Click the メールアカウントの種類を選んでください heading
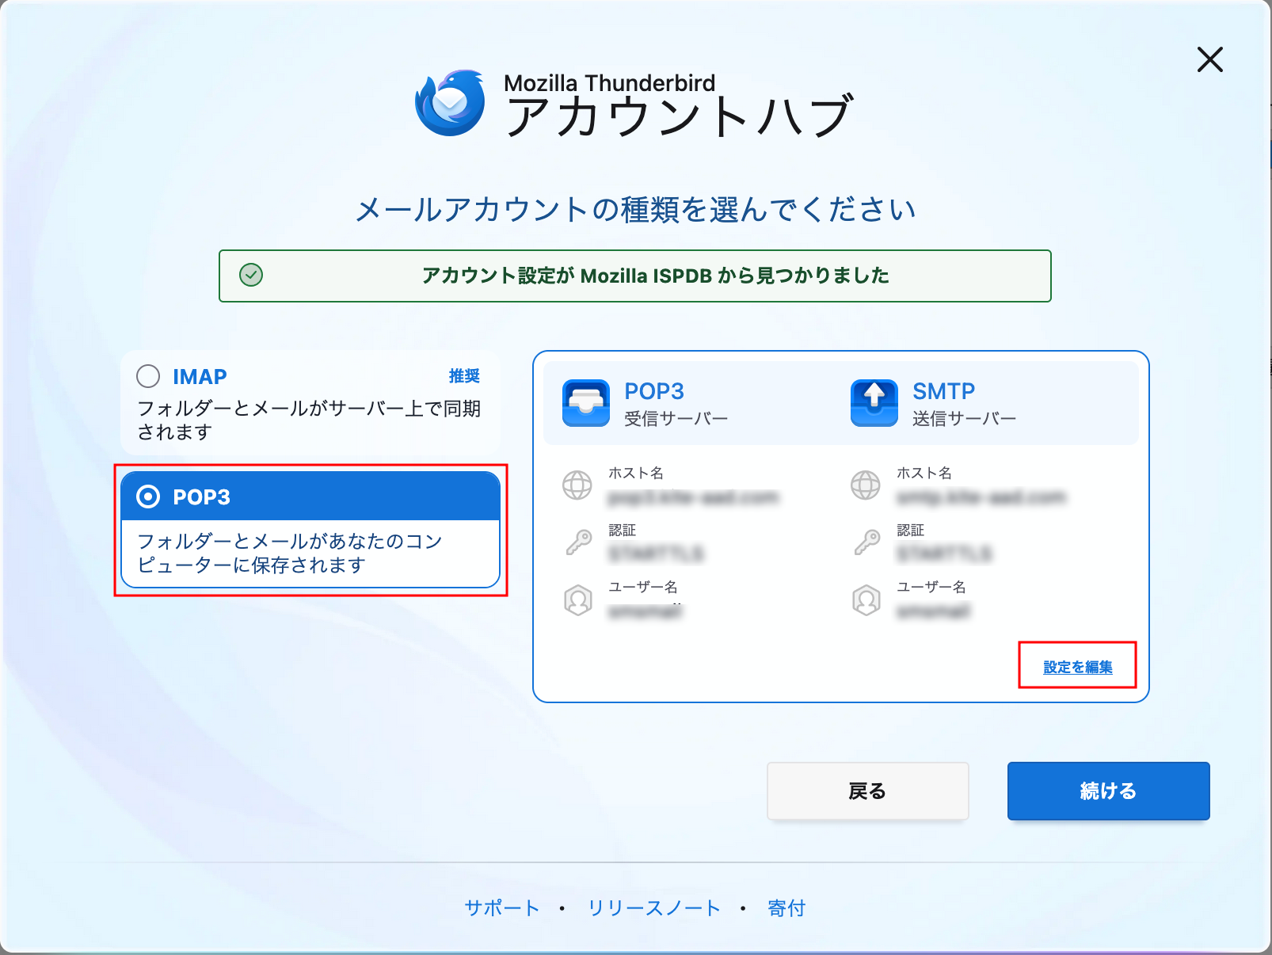The height and width of the screenshot is (955, 1272). pos(635,210)
